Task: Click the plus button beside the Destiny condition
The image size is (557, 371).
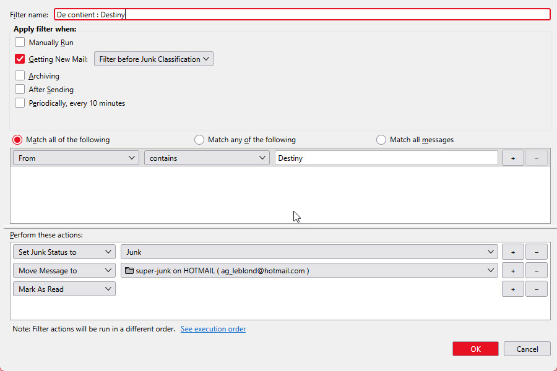Action: pyautogui.click(x=512, y=158)
